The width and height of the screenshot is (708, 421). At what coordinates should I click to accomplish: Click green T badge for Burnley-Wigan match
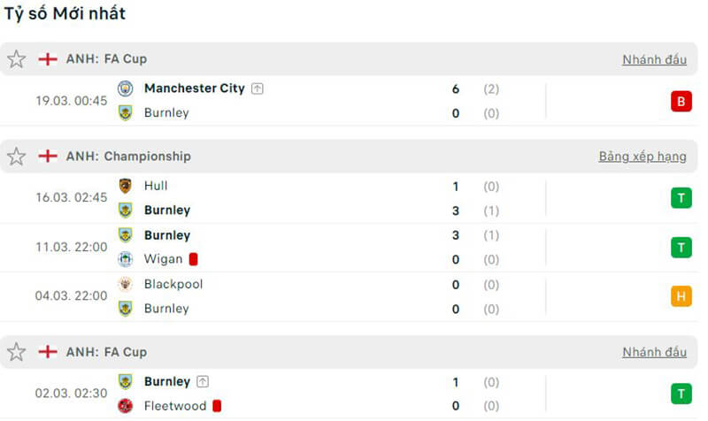[681, 248]
